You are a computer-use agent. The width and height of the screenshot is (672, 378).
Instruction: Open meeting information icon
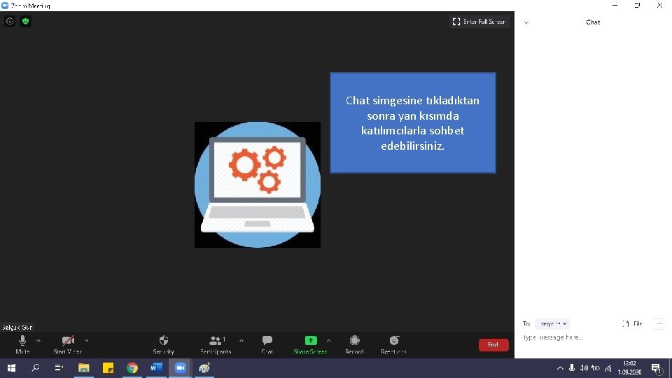(10, 21)
